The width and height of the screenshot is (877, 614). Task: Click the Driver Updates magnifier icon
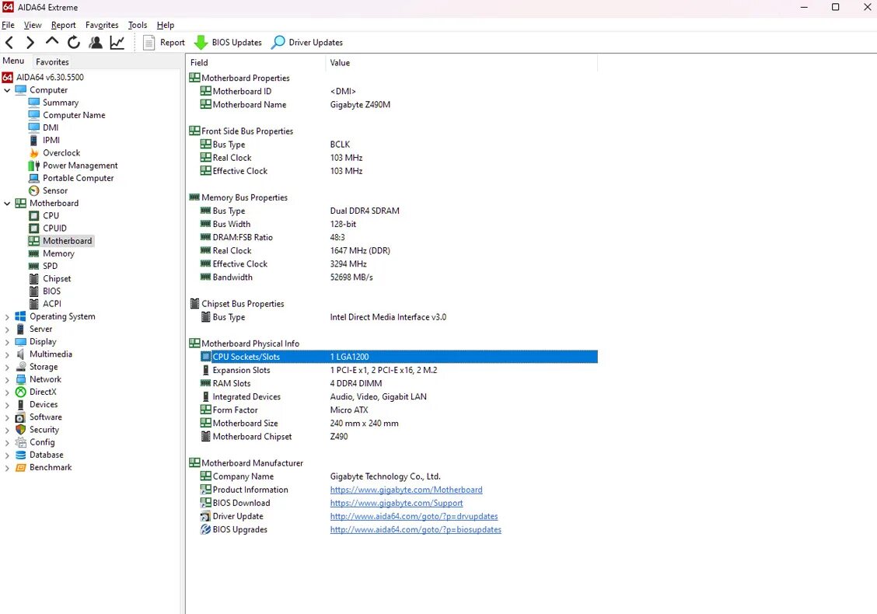point(278,43)
